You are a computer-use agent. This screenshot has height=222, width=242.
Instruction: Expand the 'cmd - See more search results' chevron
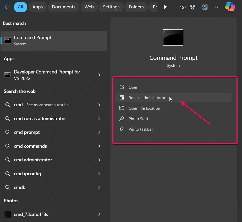[99, 105]
